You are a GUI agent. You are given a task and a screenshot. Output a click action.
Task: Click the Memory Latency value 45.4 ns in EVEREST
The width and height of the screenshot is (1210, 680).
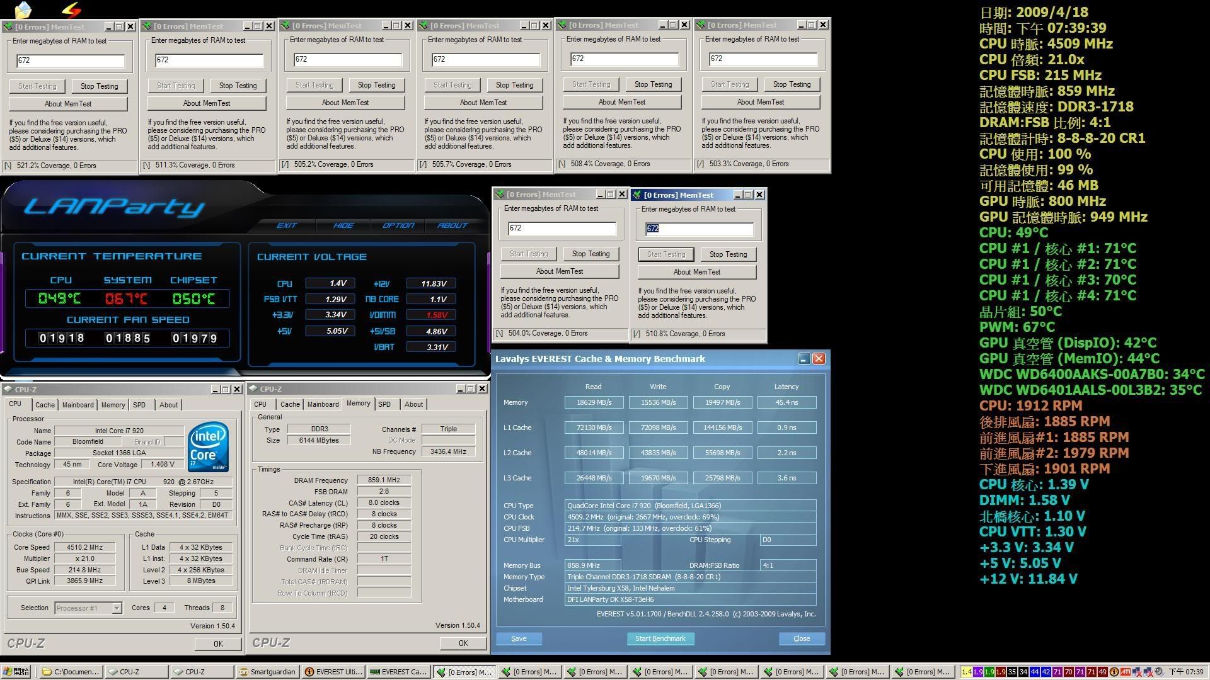pyautogui.click(x=786, y=402)
